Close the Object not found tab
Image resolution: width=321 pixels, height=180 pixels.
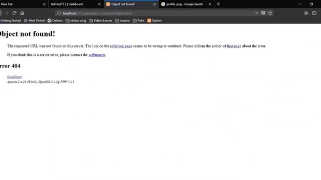pyautogui.click(x=154, y=4)
